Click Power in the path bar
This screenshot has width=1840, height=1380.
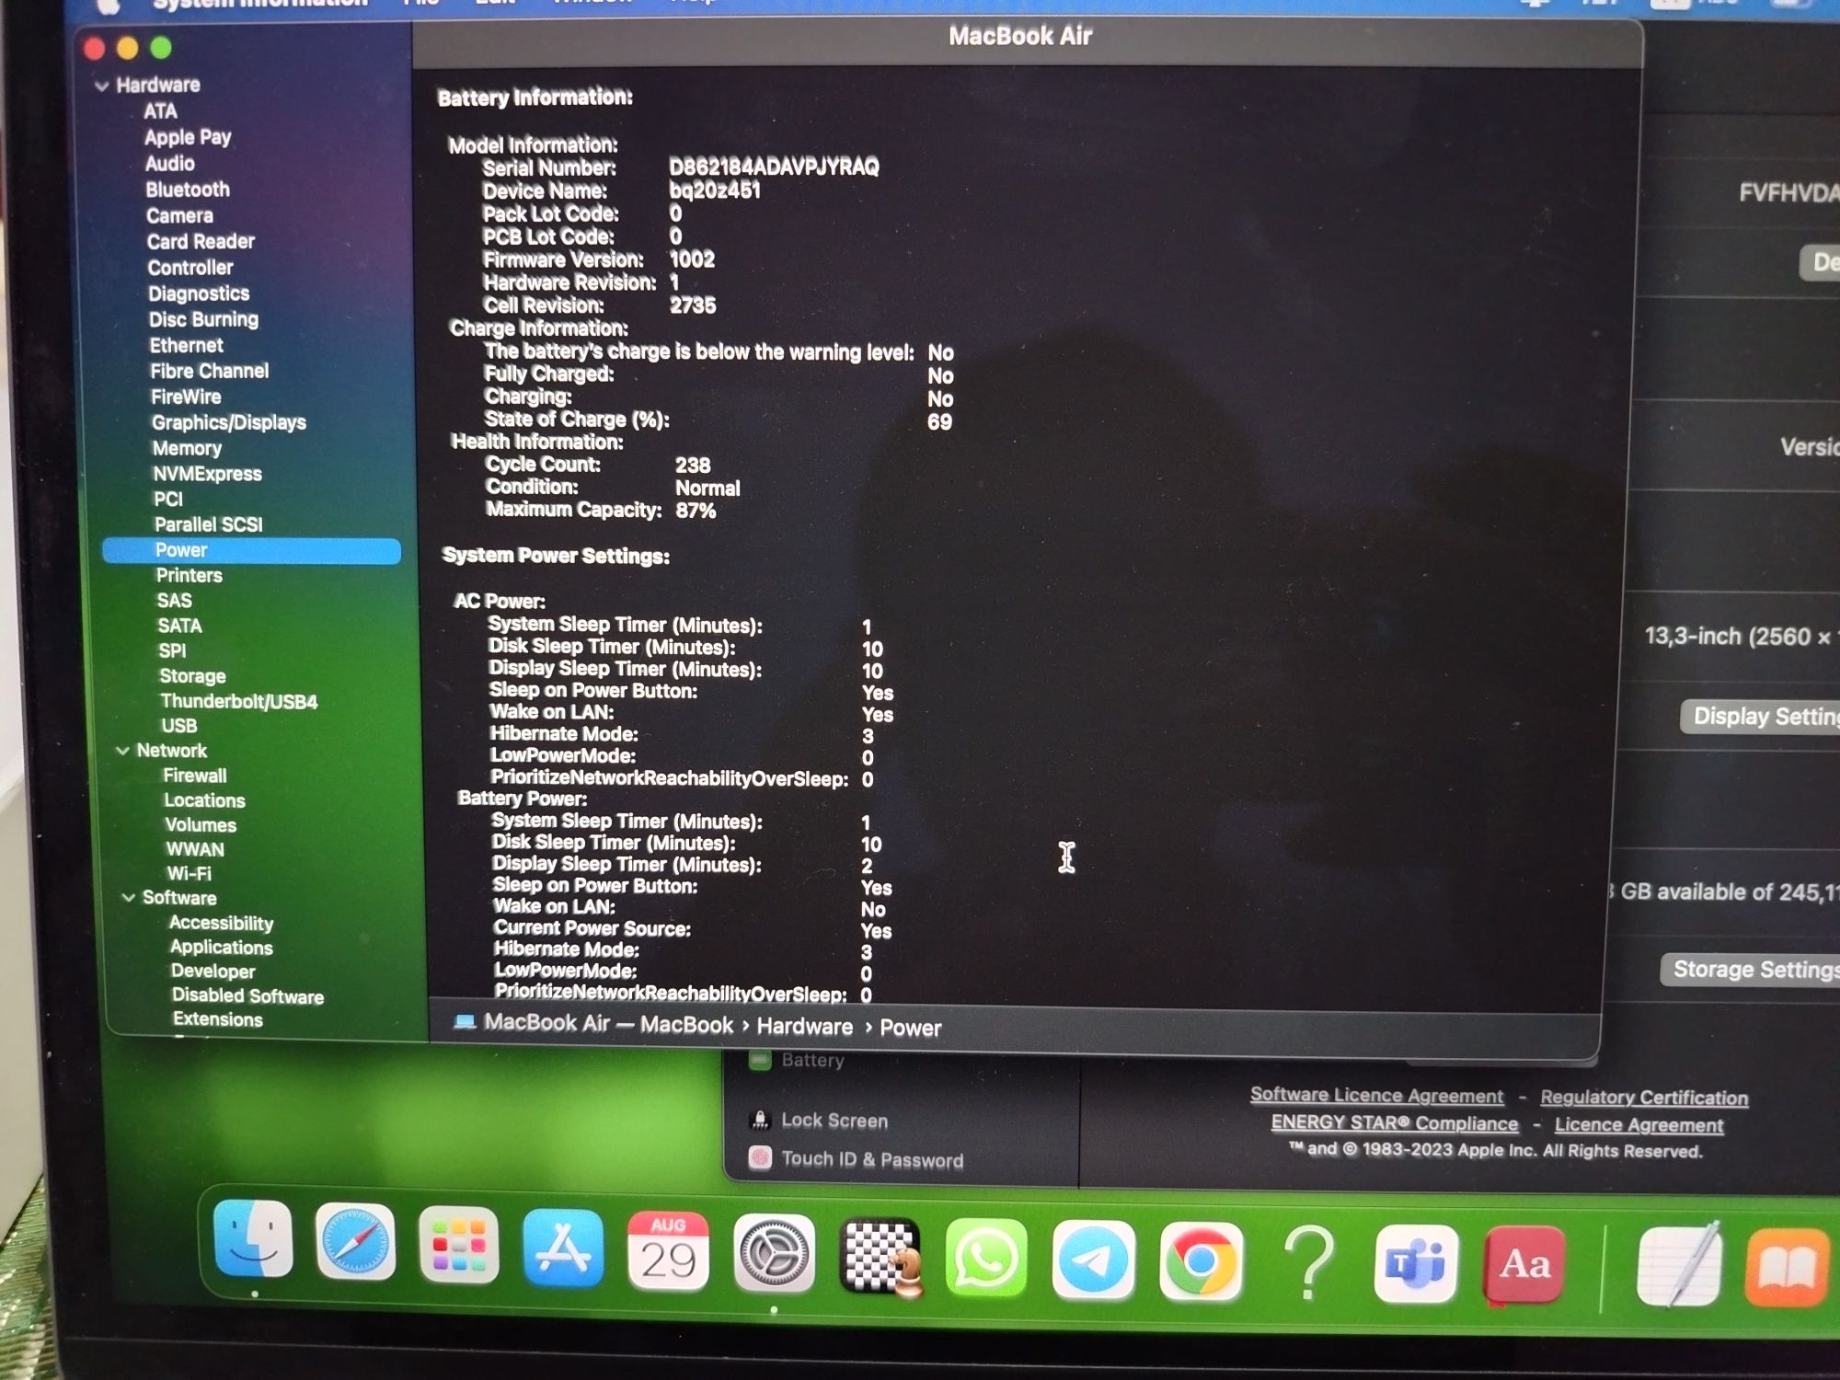[910, 1028]
